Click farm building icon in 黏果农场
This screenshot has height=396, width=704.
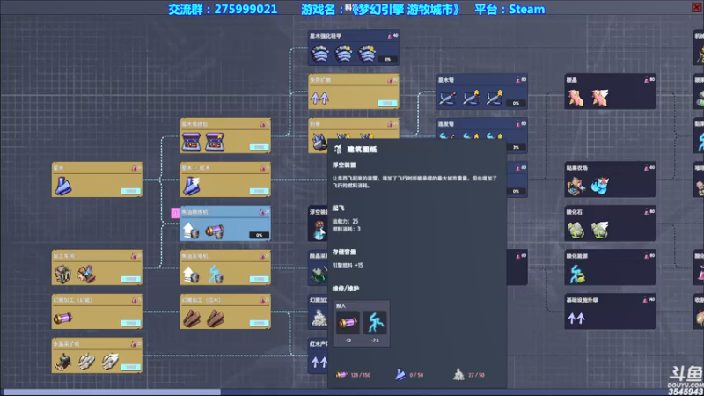(576, 186)
